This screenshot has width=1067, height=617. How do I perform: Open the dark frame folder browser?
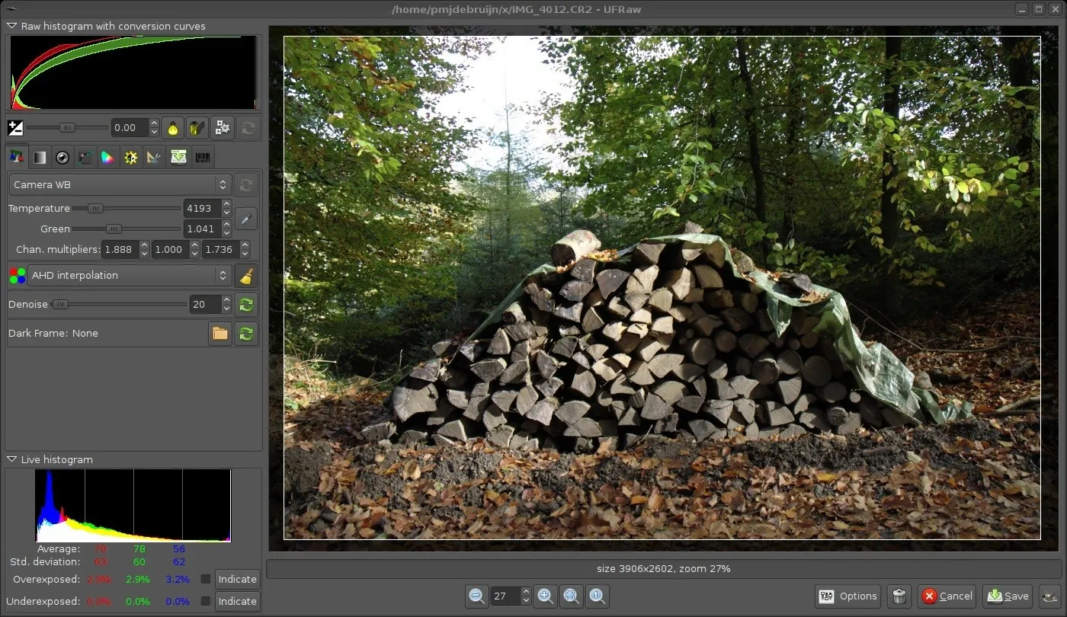coord(220,334)
